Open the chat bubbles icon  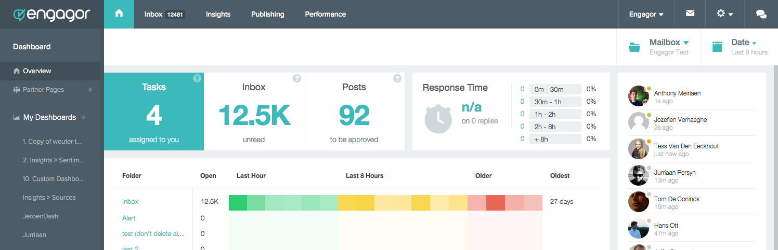click(x=761, y=15)
